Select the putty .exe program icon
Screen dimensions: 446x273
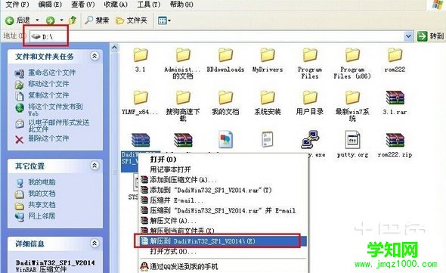click(310, 139)
